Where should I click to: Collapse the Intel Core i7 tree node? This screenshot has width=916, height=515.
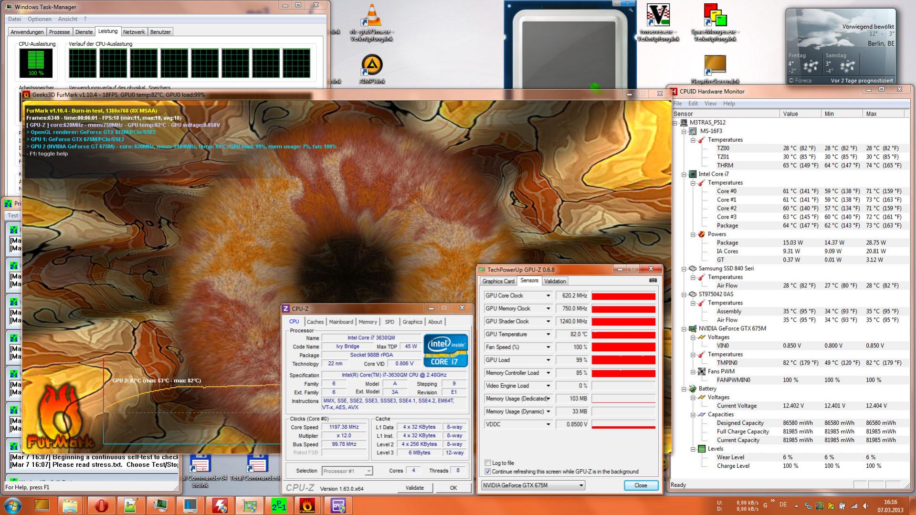pyautogui.click(x=684, y=174)
